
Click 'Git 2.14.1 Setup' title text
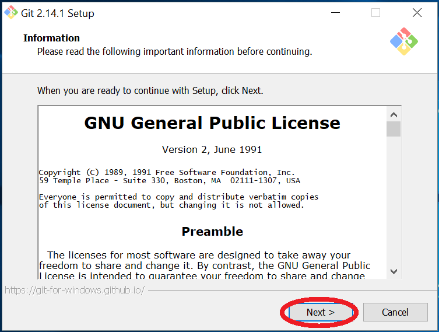(58, 13)
